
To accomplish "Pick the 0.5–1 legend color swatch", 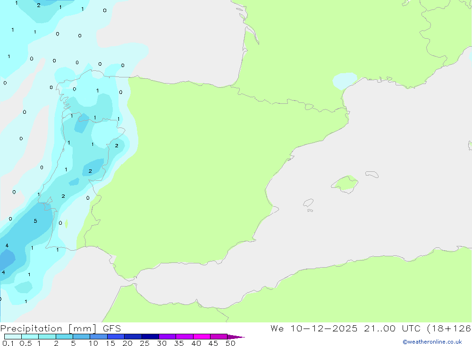I will (30, 337).
